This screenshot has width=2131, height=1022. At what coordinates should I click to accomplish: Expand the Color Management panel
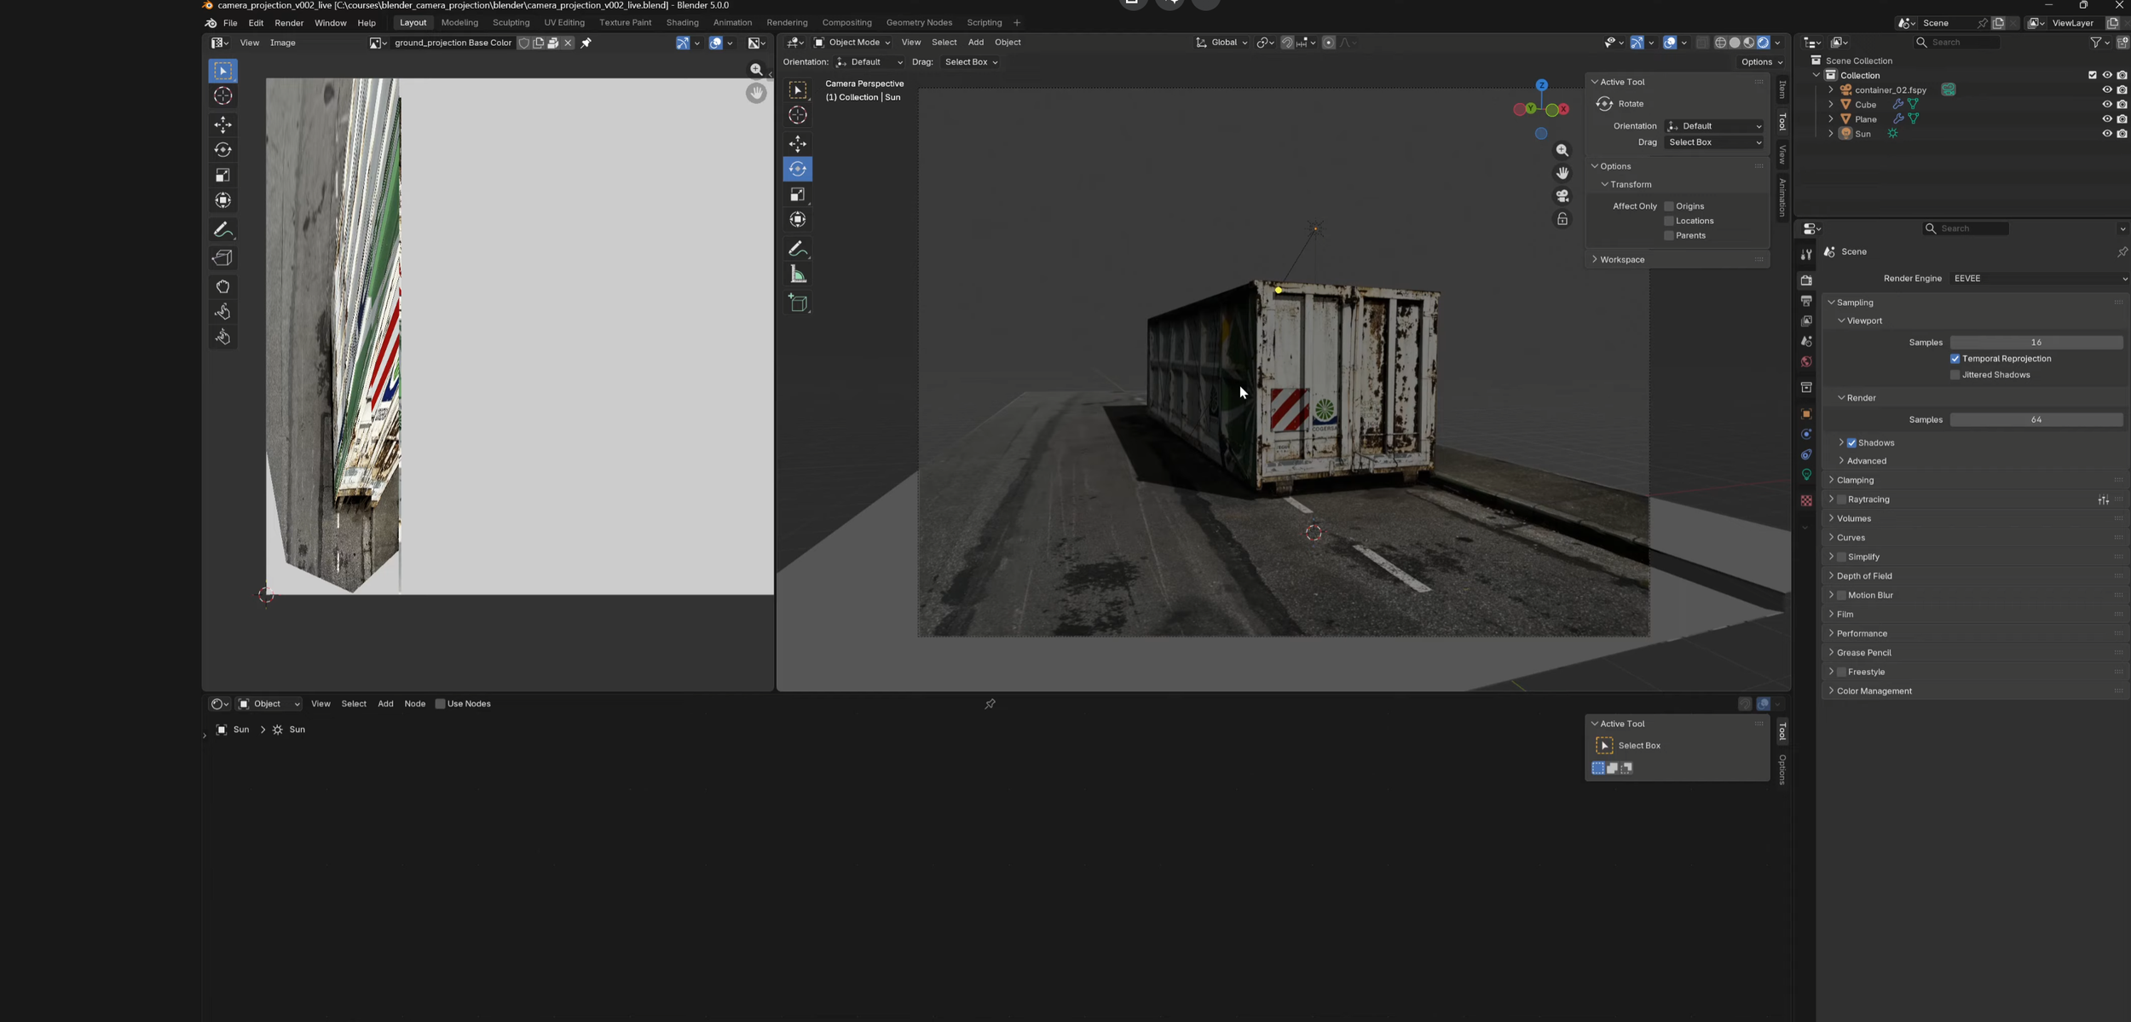[1874, 691]
